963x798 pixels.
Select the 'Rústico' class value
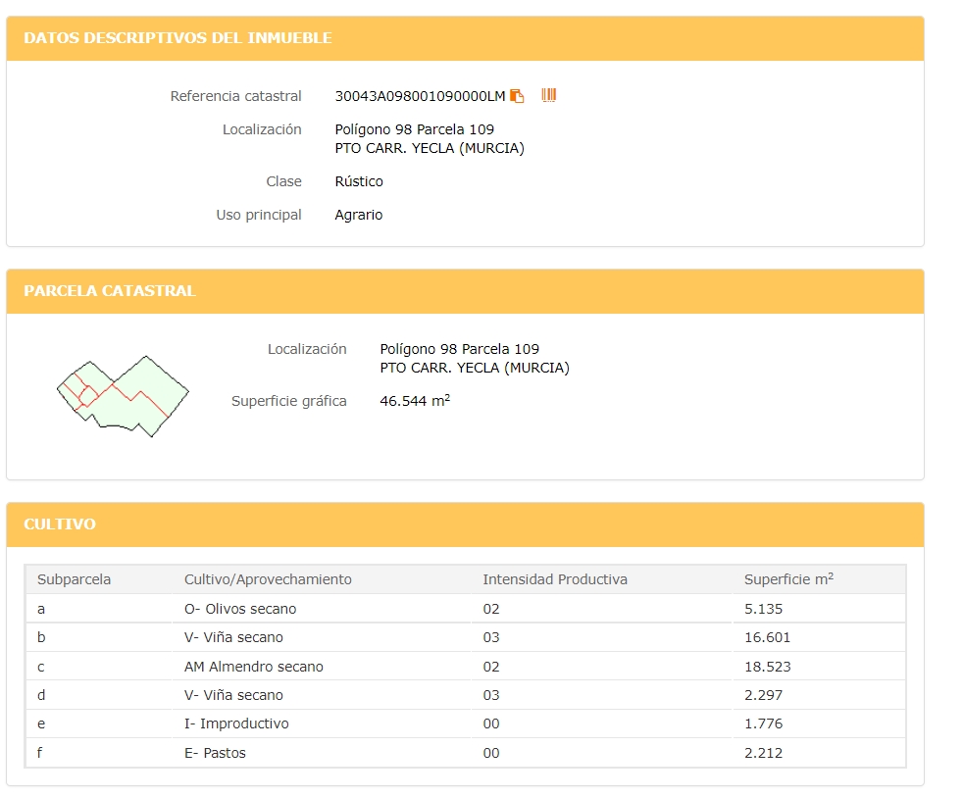click(359, 181)
